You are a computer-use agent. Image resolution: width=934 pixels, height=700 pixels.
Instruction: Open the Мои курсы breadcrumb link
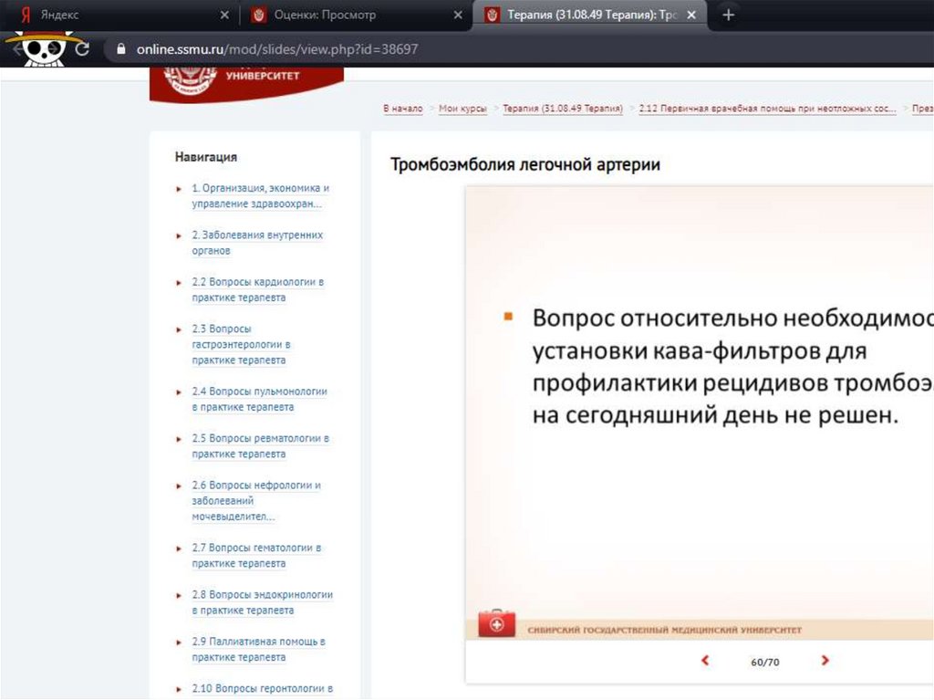[462, 109]
